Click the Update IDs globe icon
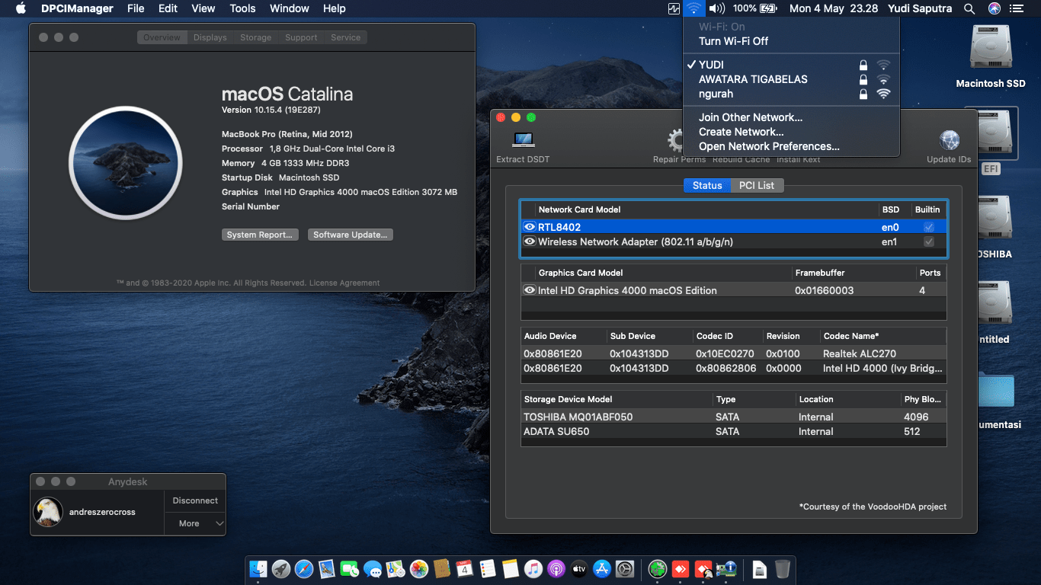The height and width of the screenshot is (585, 1041). [950, 140]
